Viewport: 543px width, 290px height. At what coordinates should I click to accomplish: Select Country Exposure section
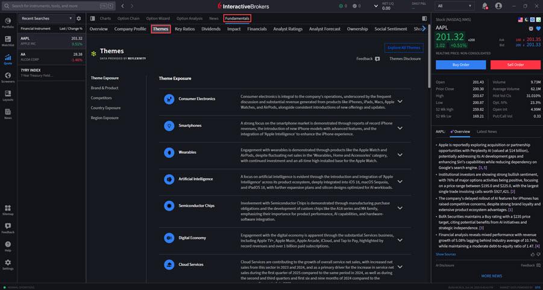(x=105, y=108)
